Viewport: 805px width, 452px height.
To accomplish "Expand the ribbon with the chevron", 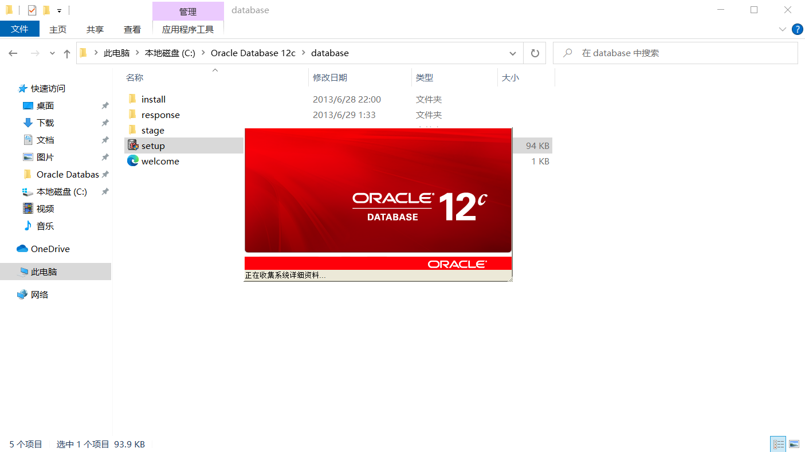I will pyautogui.click(x=783, y=29).
